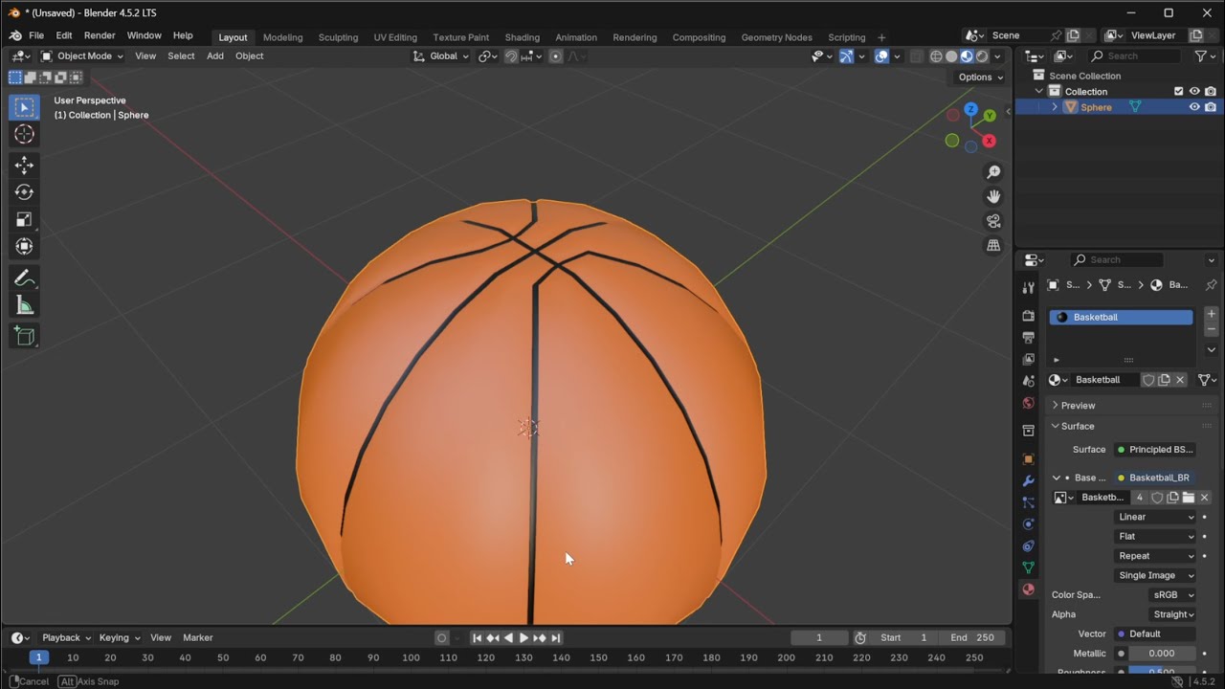Open the World properties tab
The image size is (1225, 689).
coord(1029,403)
